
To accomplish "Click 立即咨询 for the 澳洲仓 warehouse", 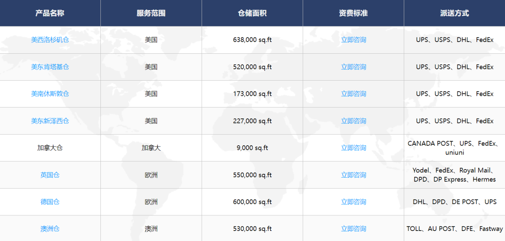I will tap(353, 229).
